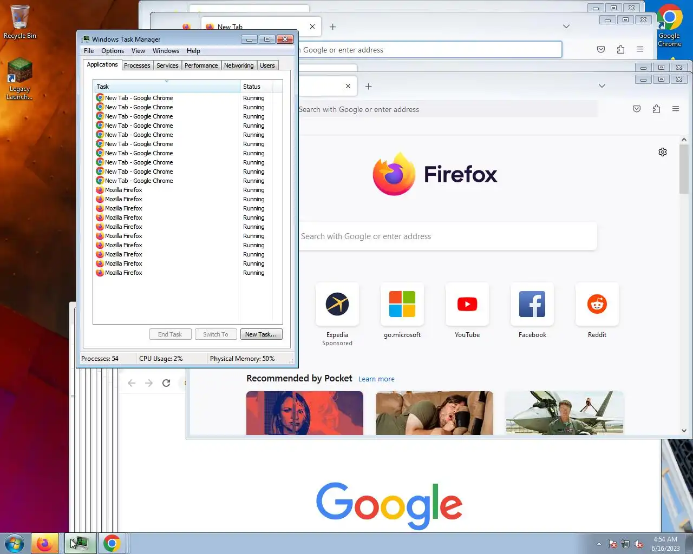Screen dimensions: 693x554
Task: Open the taskbar clock showing 4:54 AM
Action: (665, 543)
